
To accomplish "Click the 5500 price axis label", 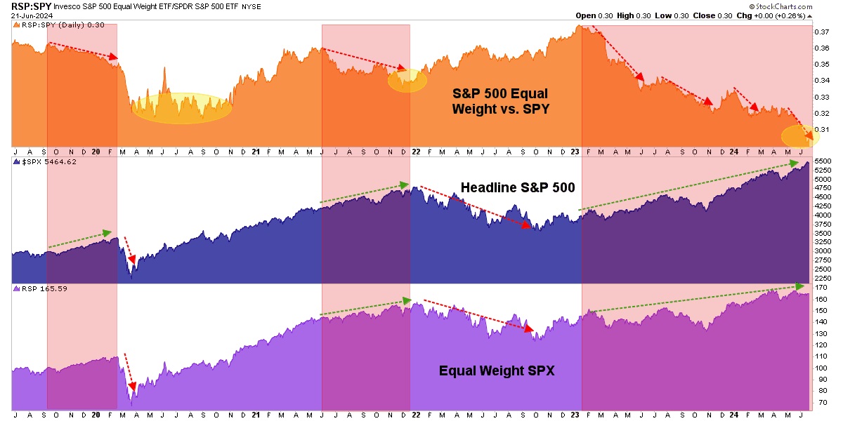I will (823, 162).
